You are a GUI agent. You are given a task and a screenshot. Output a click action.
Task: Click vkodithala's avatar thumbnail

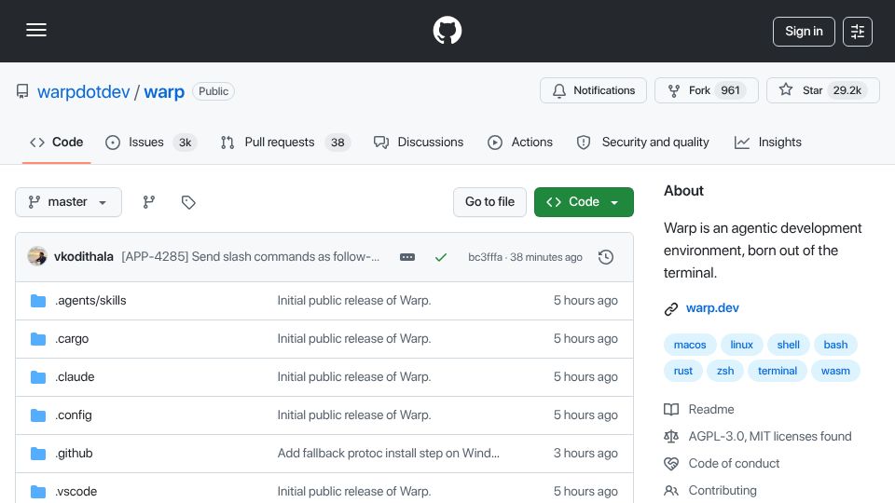click(37, 257)
